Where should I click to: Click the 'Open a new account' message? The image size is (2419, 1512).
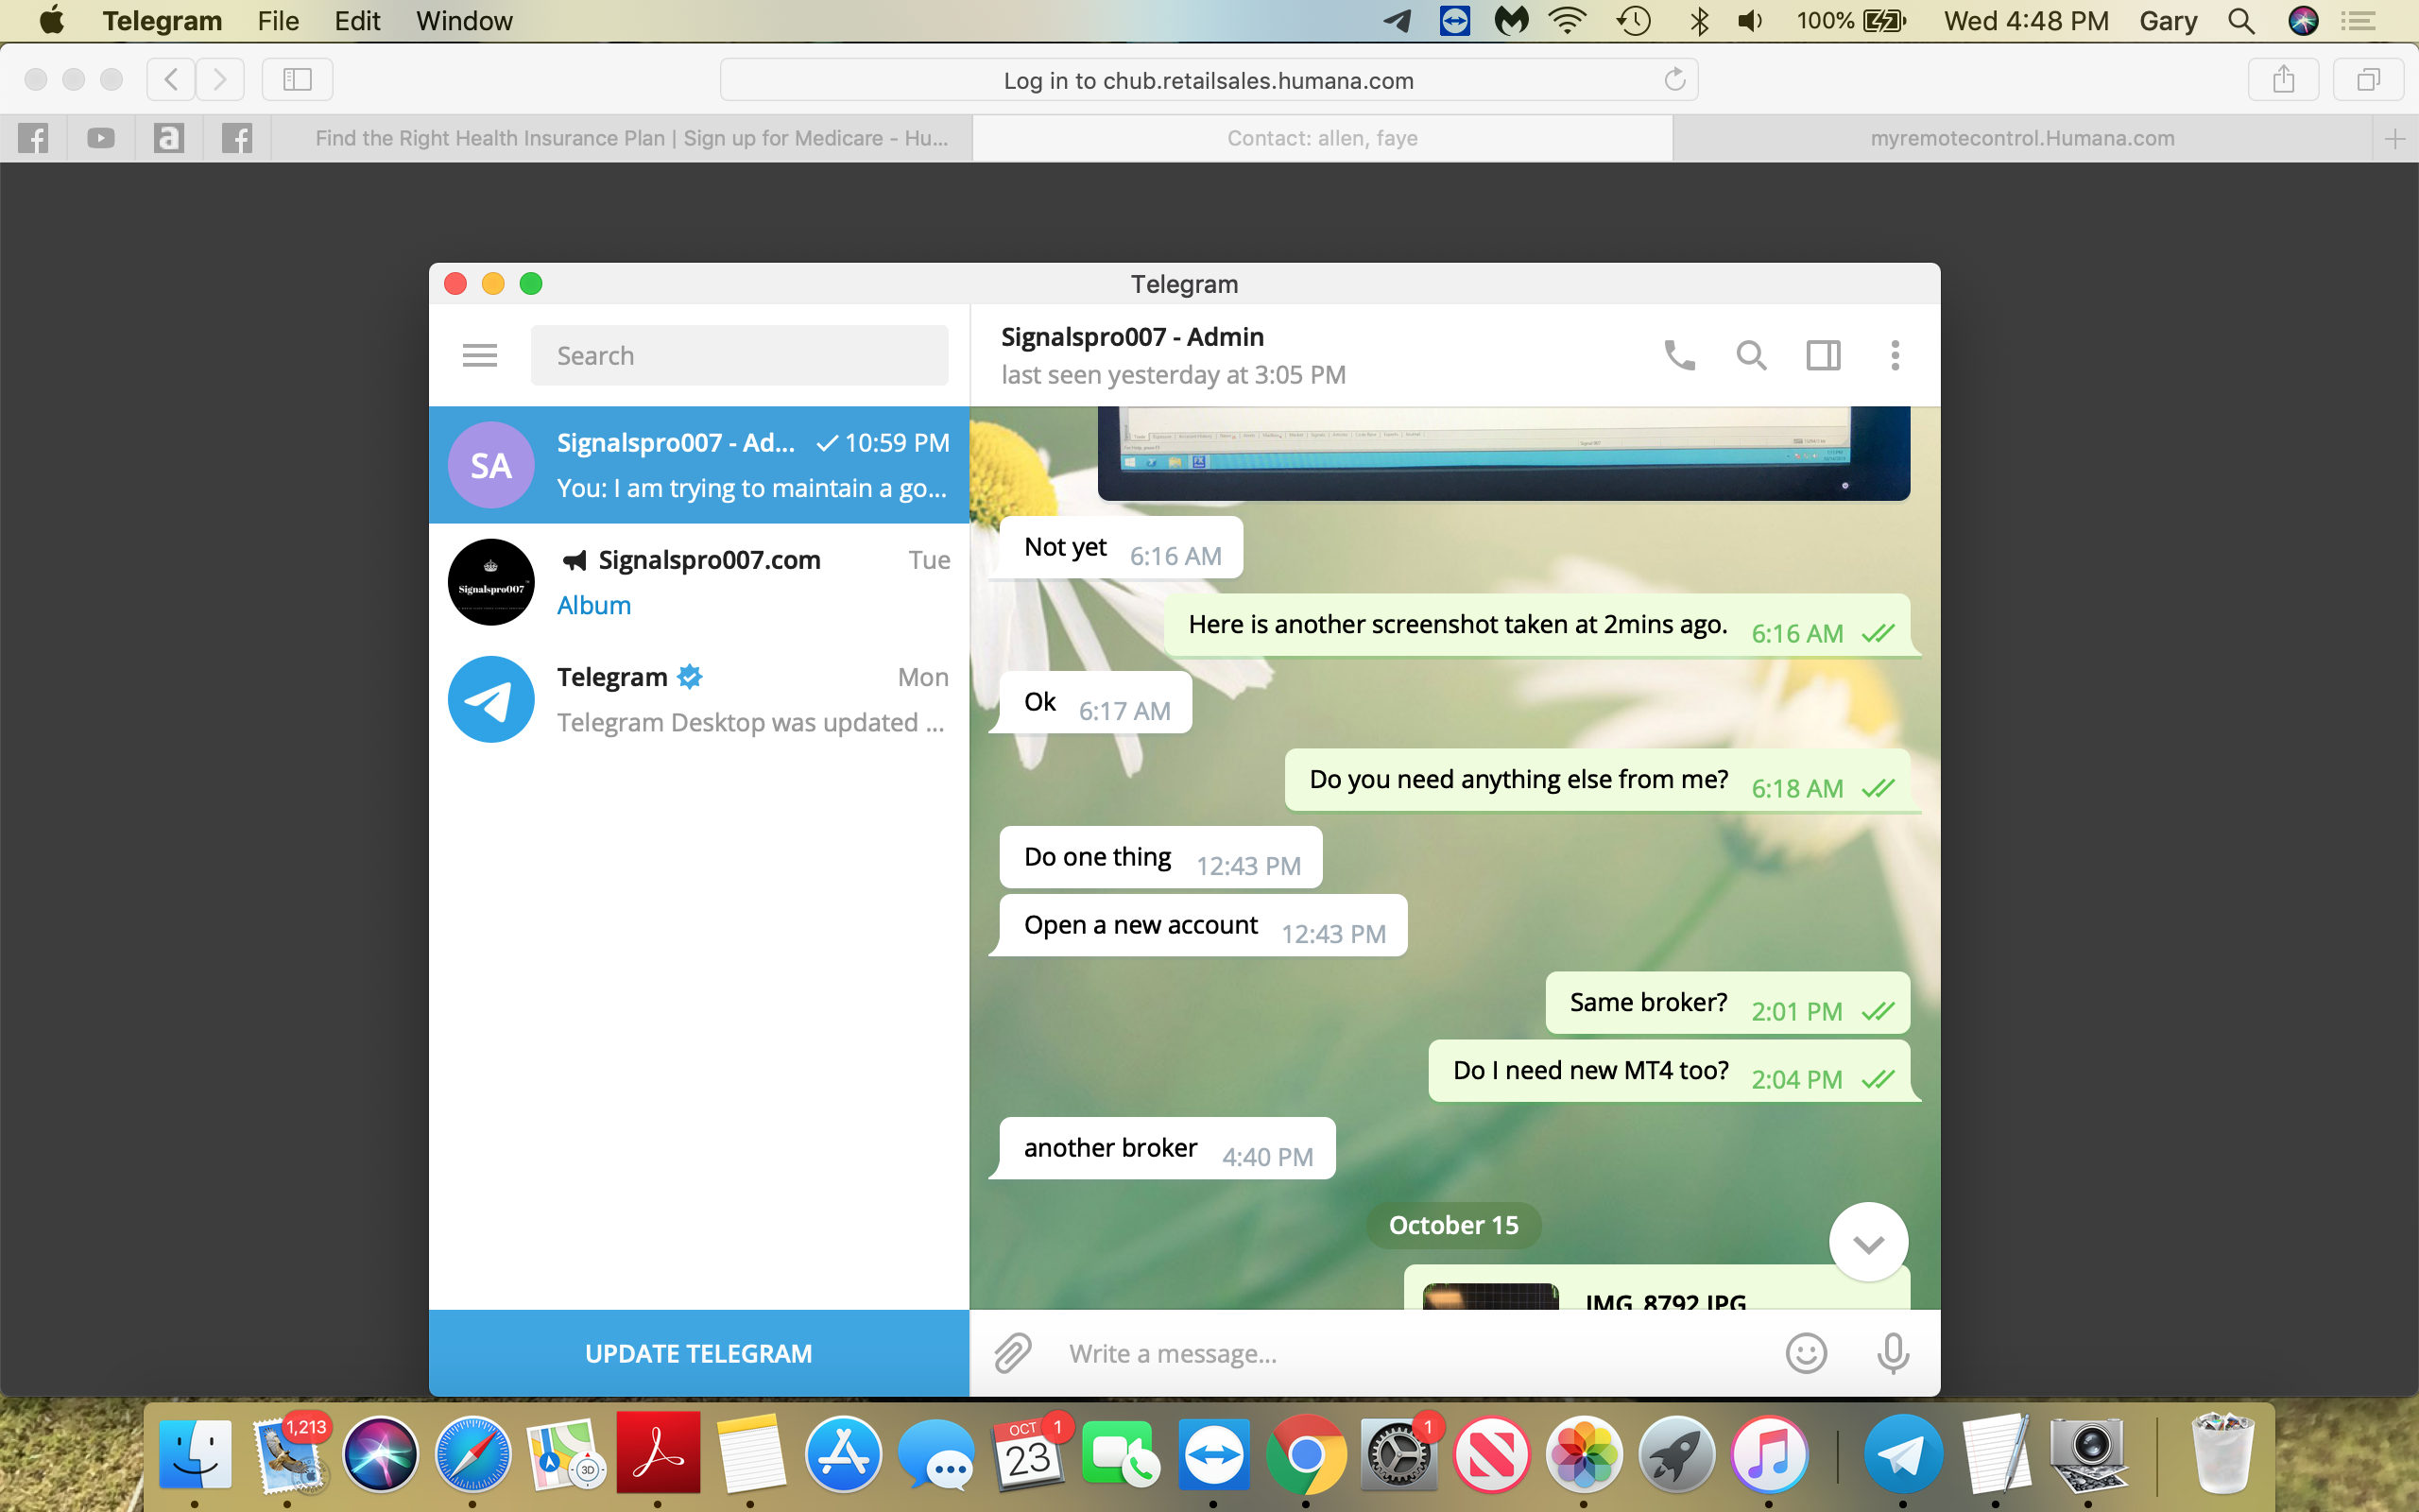(x=1203, y=925)
